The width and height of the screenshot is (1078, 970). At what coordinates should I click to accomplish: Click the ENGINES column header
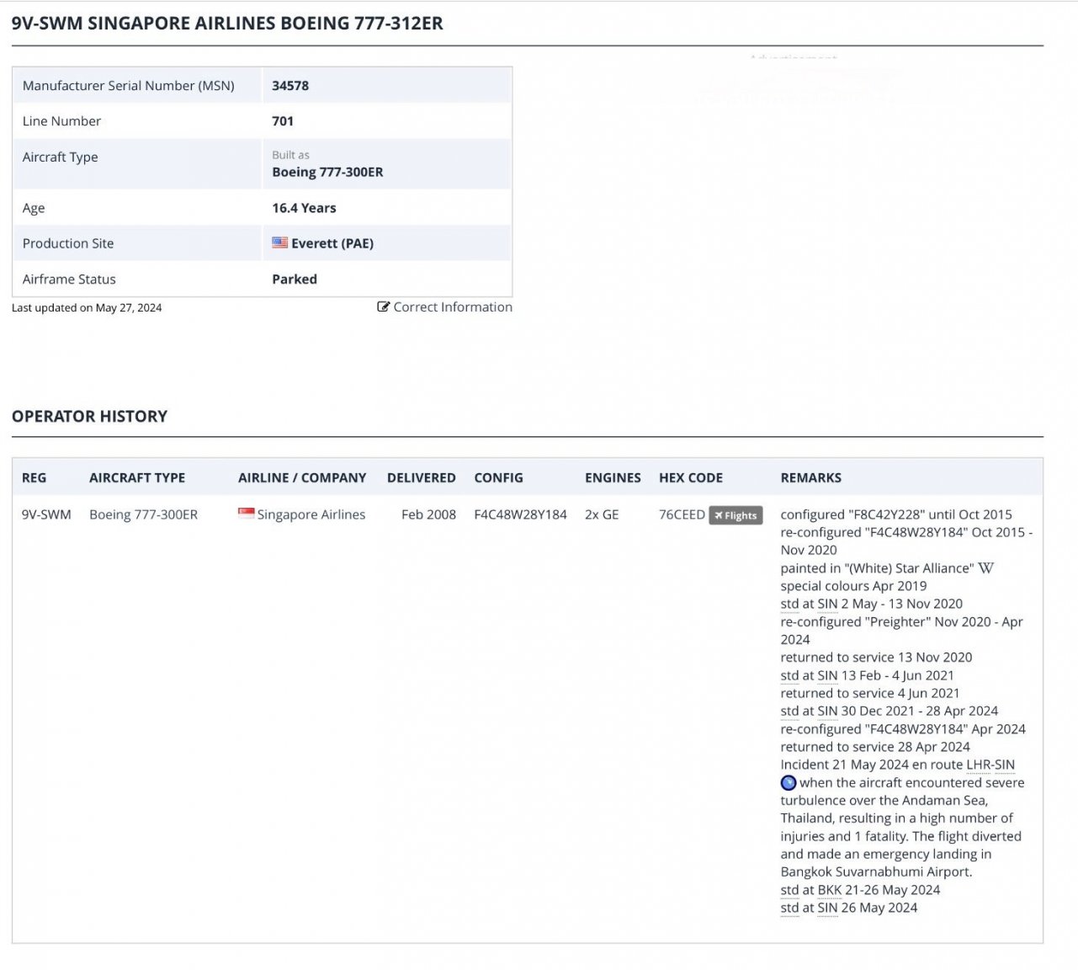(x=613, y=477)
